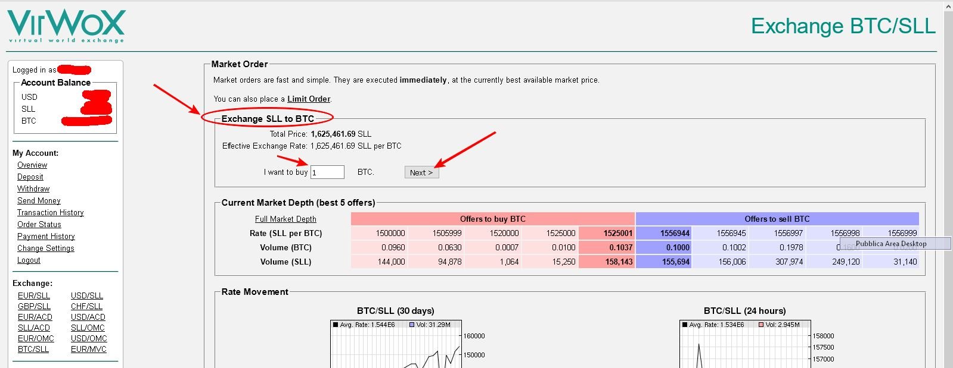Open the EUR/ACD exchange
953x368 pixels.
tap(35, 317)
